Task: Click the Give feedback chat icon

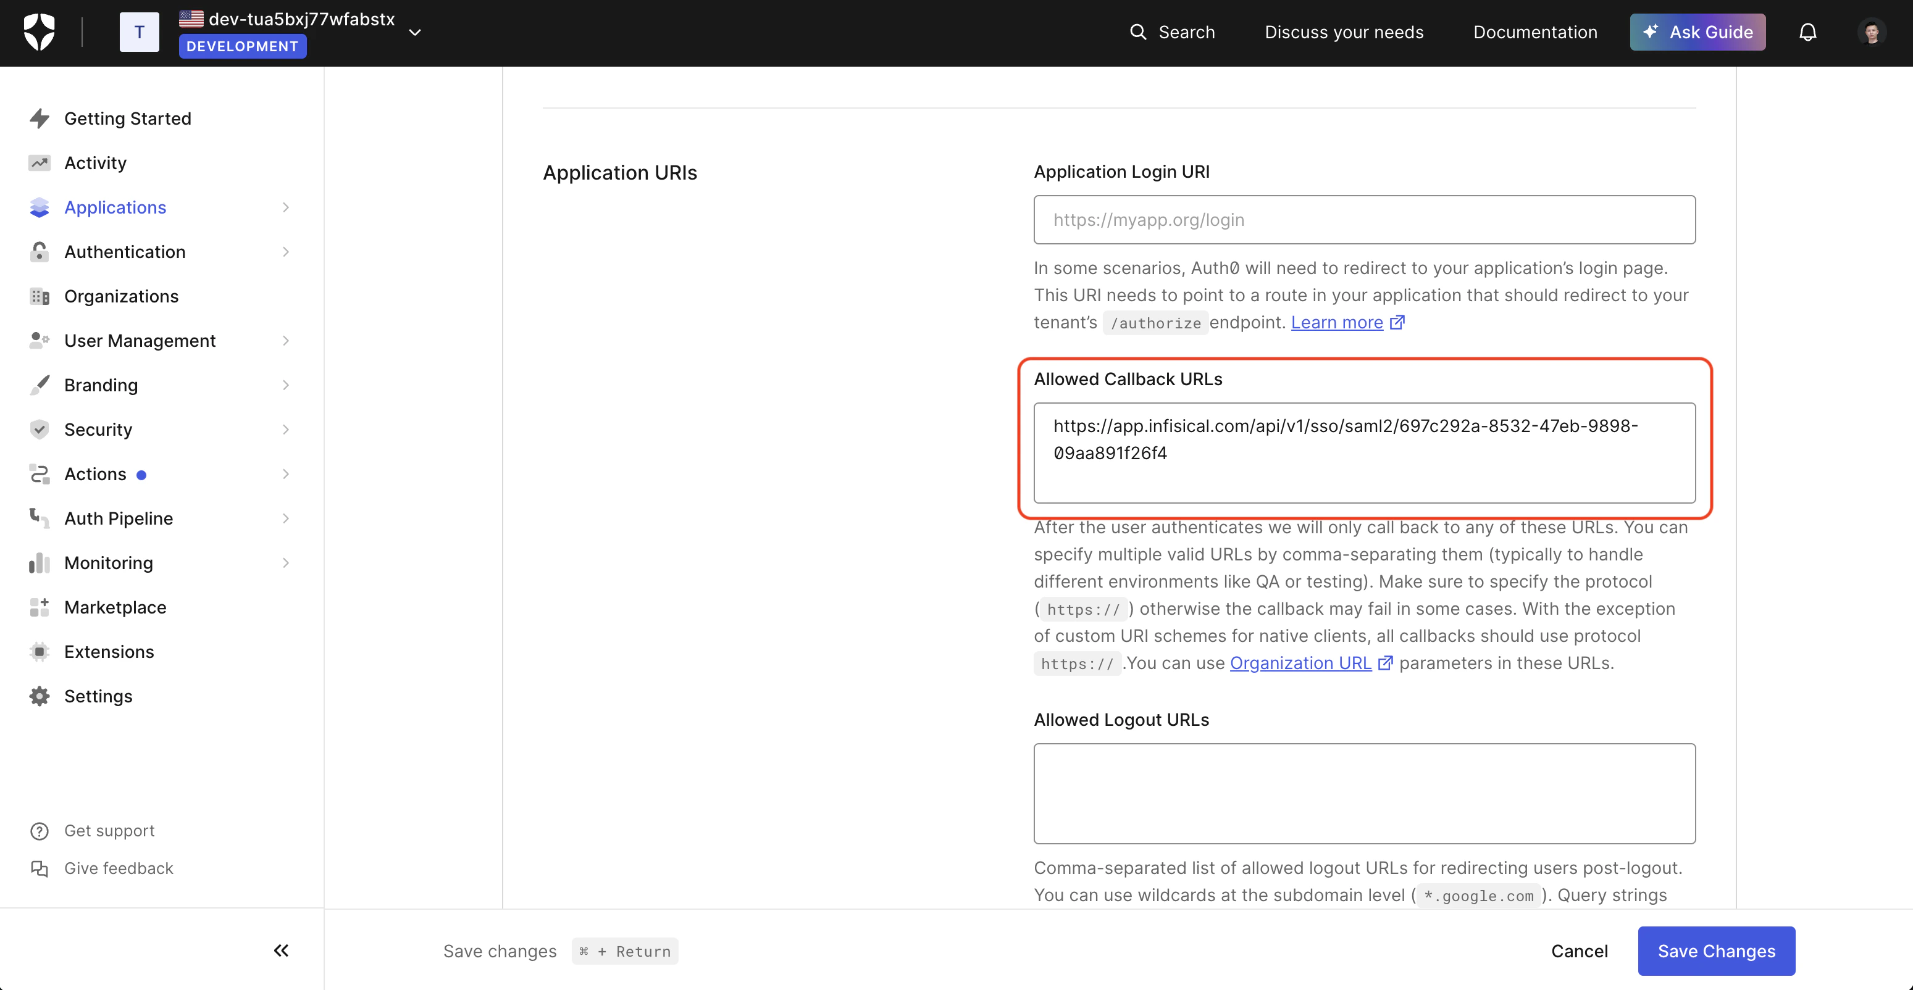Action: coord(40,868)
